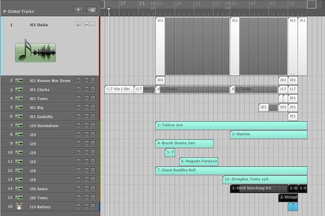Select the 3-Danmo region
Screen dimensions: 325x216
click(269, 135)
